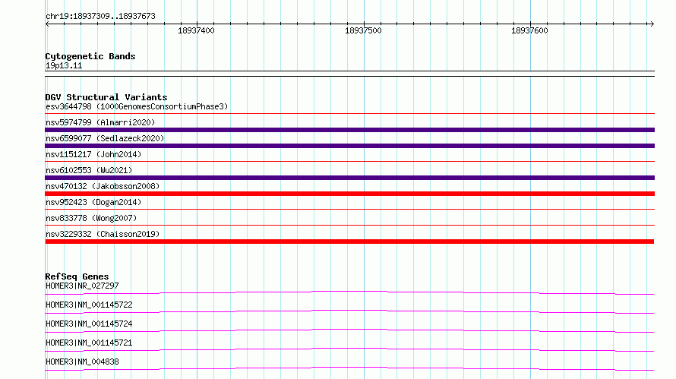The image size is (676, 379).
Task: Open variant nsv952423 (Dogan2014) label
Action: point(93,202)
